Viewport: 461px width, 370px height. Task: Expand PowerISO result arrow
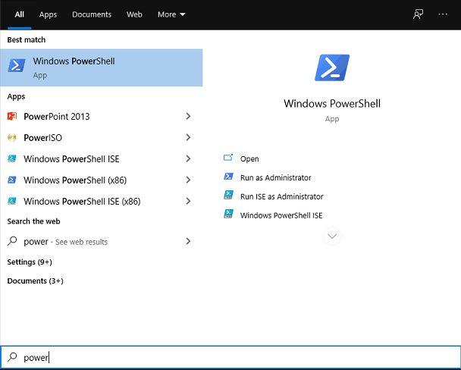(188, 137)
